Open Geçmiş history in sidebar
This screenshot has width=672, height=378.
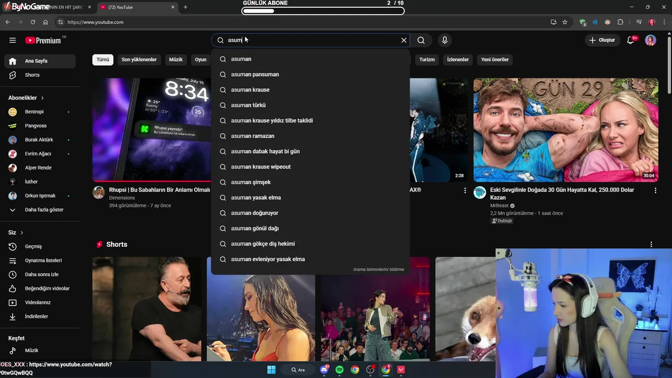[40, 246]
